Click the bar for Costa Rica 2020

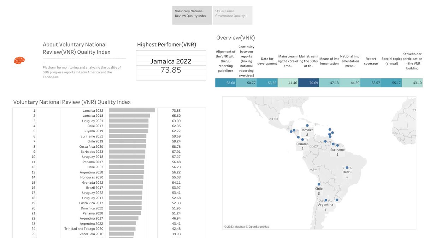point(128,146)
